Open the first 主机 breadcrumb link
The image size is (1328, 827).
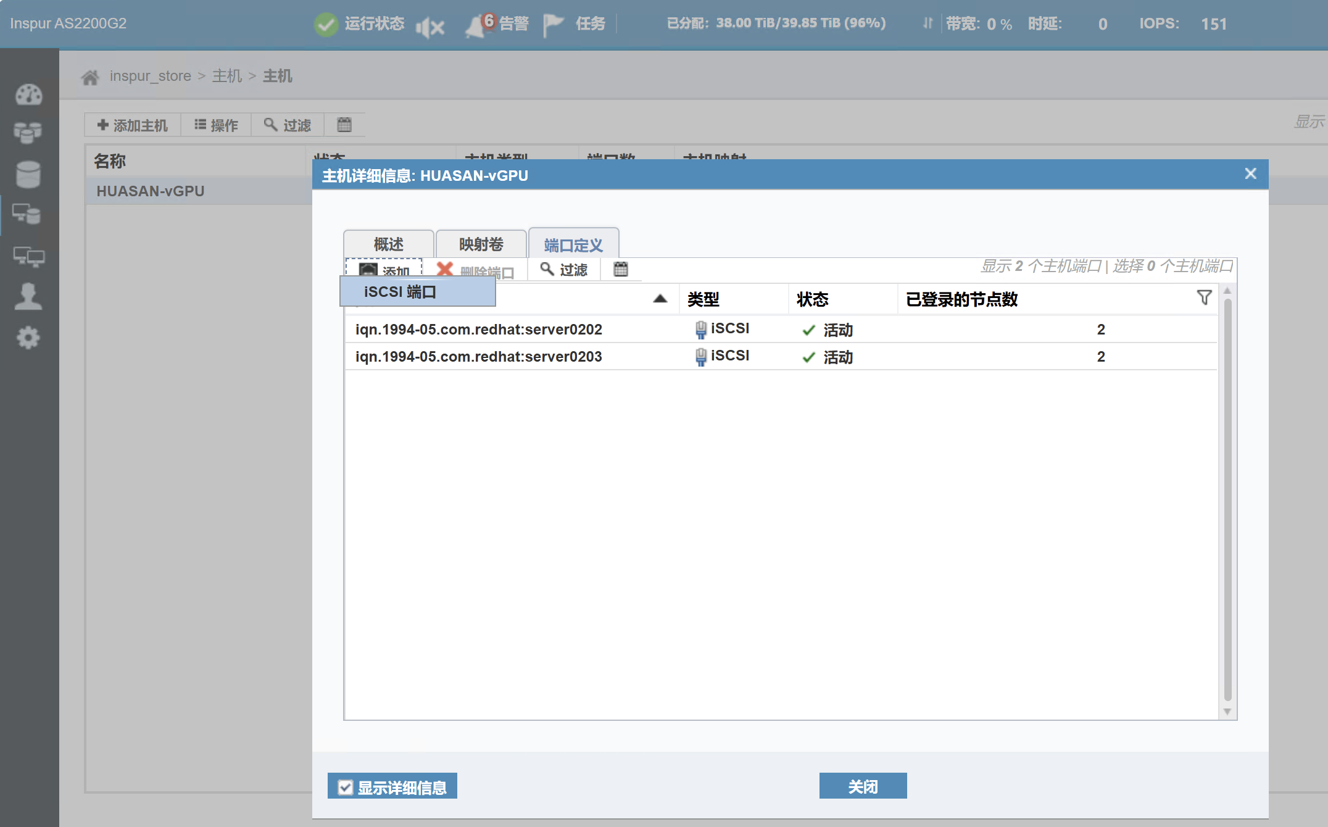227,76
